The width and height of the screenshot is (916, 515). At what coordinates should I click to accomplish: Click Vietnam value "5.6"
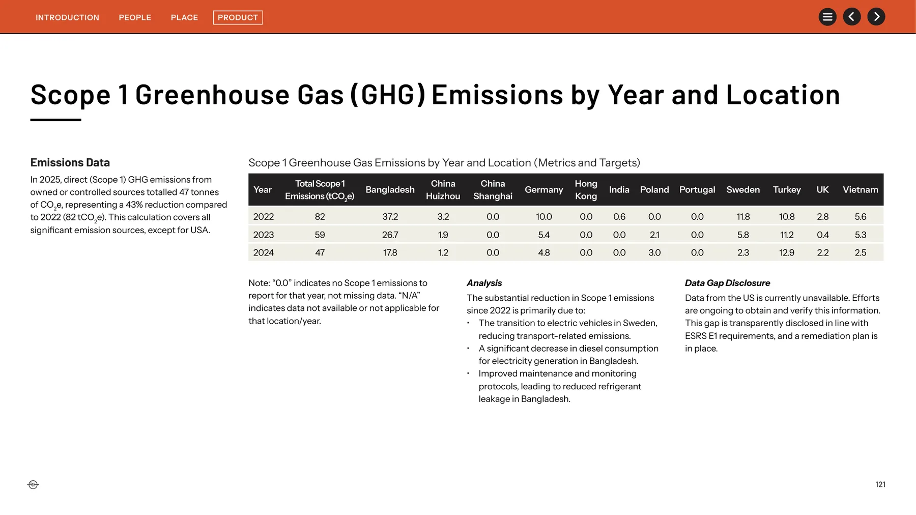point(861,217)
